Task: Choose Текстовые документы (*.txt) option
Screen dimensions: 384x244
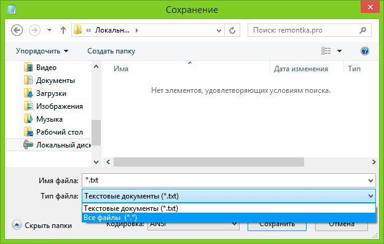Action: (x=229, y=208)
